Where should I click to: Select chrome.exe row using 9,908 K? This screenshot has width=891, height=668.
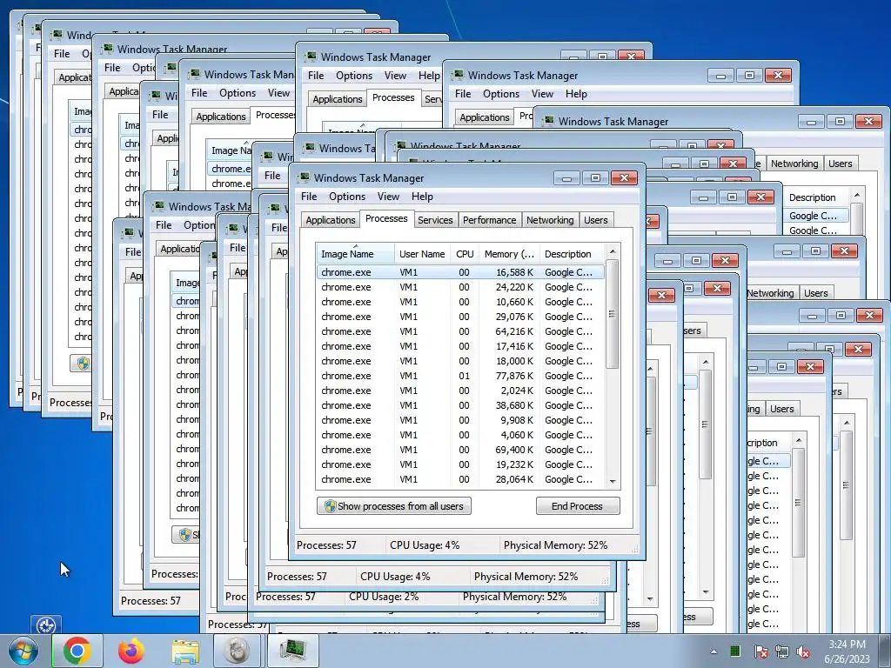(460, 420)
